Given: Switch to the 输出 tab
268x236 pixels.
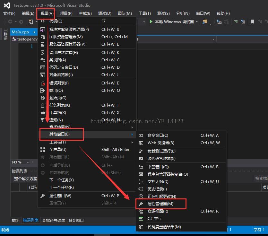Looking at the screenshot, I should (x=15, y=221).
